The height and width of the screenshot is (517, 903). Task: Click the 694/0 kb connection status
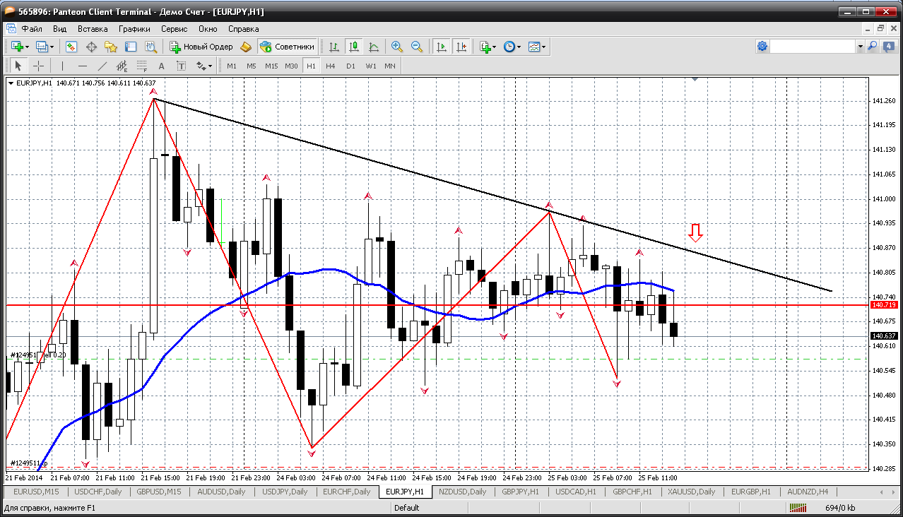(841, 508)
